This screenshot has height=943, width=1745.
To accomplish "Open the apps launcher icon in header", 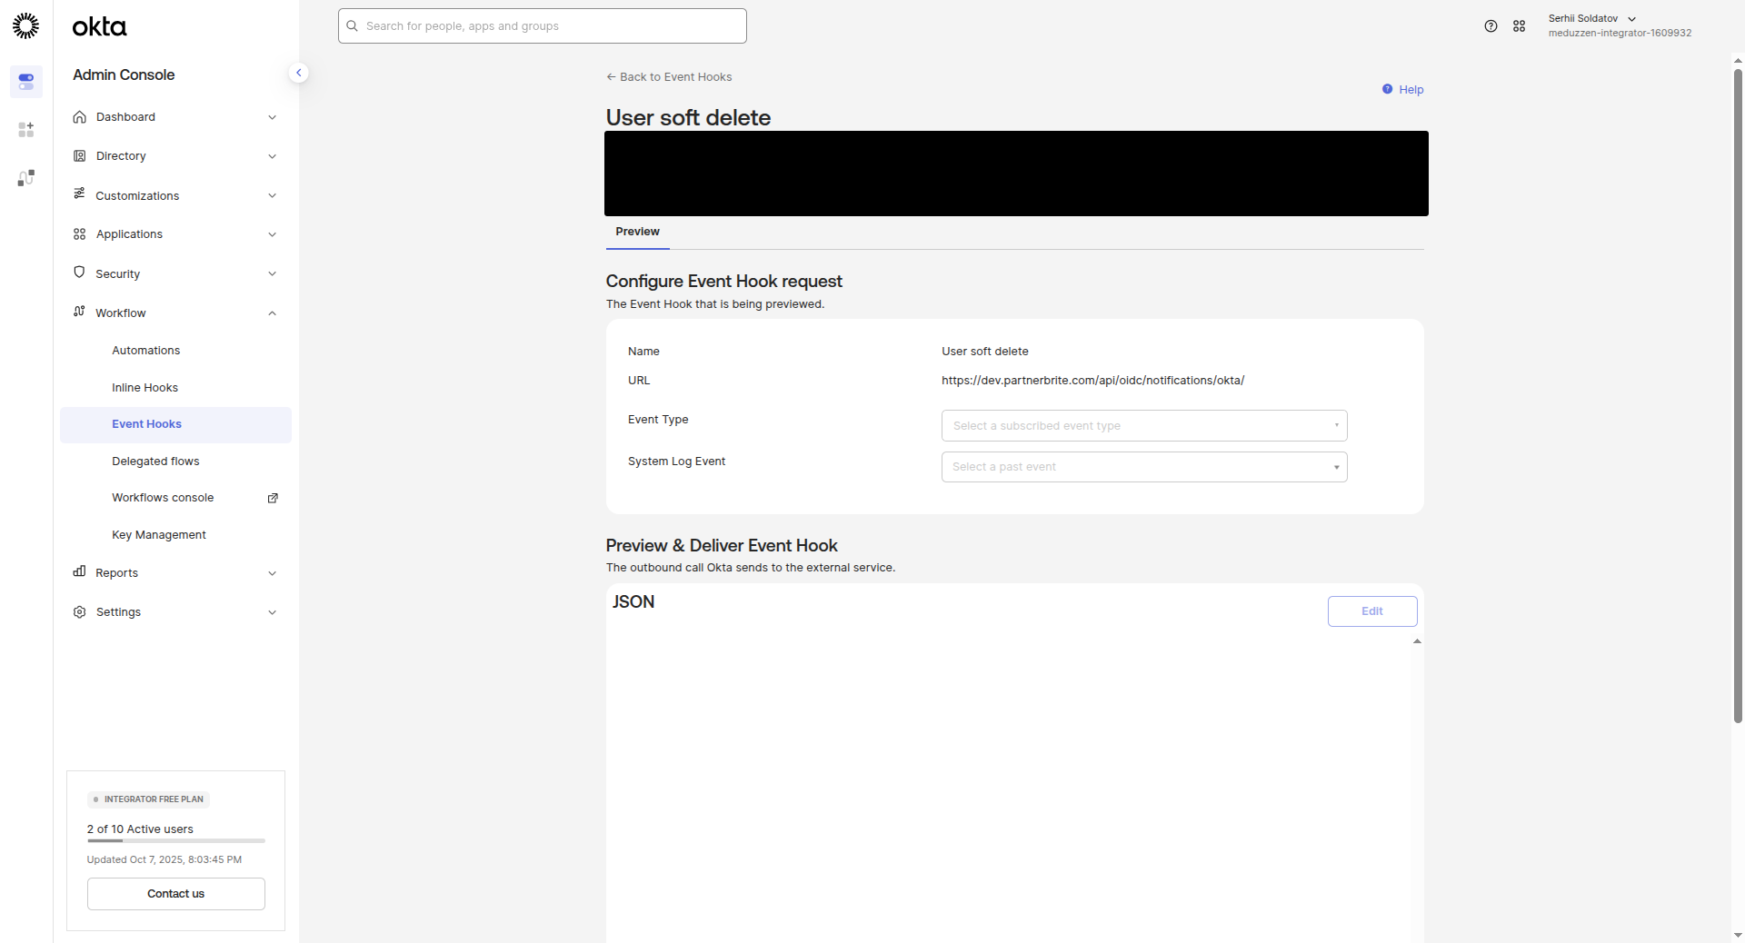I will [x=1519, y=26].
